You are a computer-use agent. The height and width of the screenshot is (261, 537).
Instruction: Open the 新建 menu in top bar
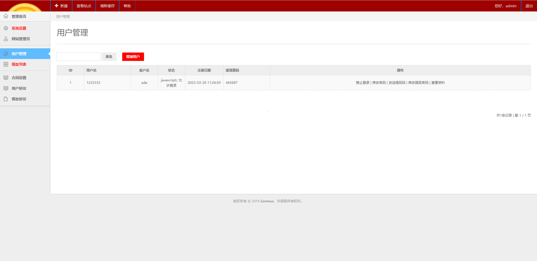(x=61, y=6)
